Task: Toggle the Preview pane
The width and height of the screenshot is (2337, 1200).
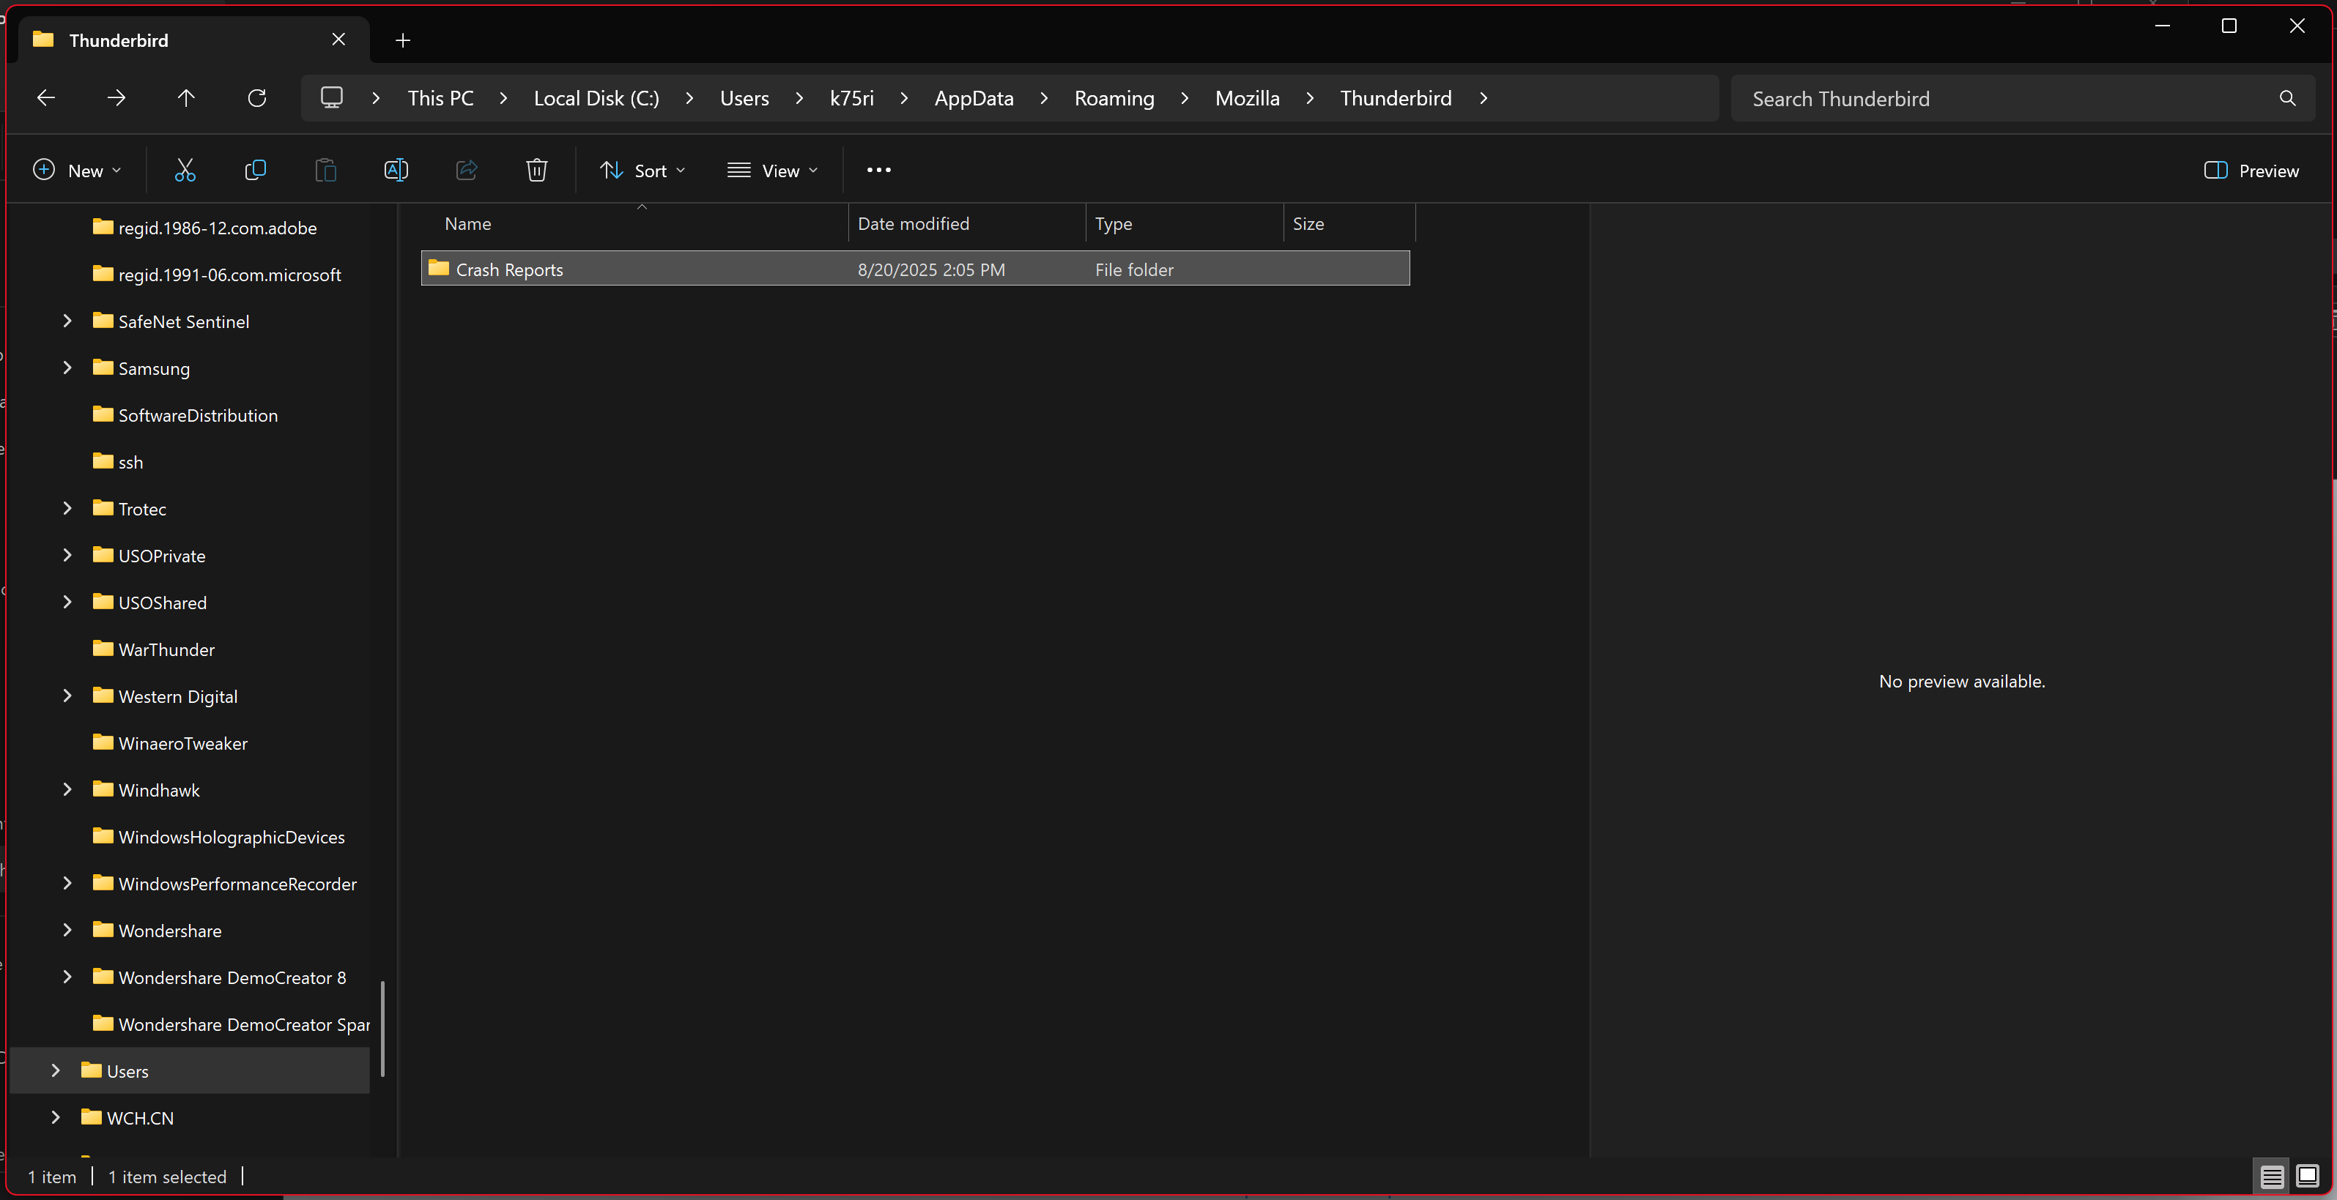Action: tap(2251, 171)
